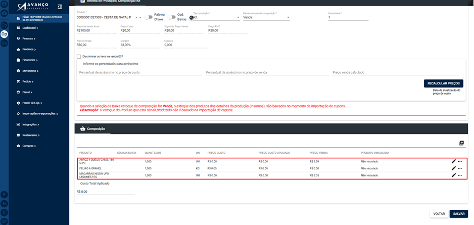Image resolution: width=474 pixels, height=225 pixels.
Task: Toggle the Cod. Barras switch
Action: tap(171, 17)
